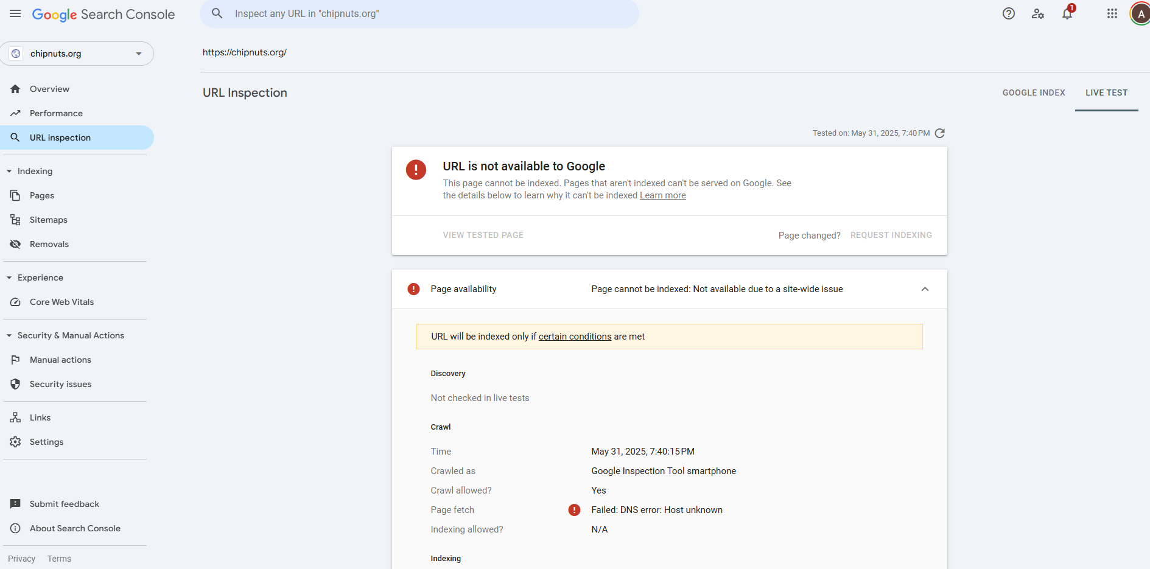Open the Pages indexing report
The width and height of the screenshot is (1150, 569).
(x=77, y=195)
